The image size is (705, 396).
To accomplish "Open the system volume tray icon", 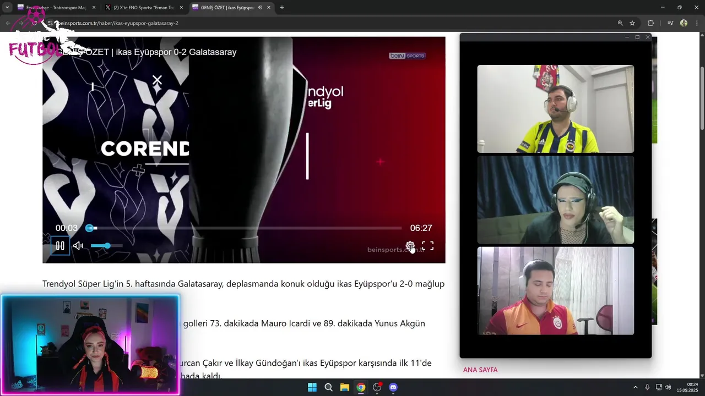I will point(668,387).
